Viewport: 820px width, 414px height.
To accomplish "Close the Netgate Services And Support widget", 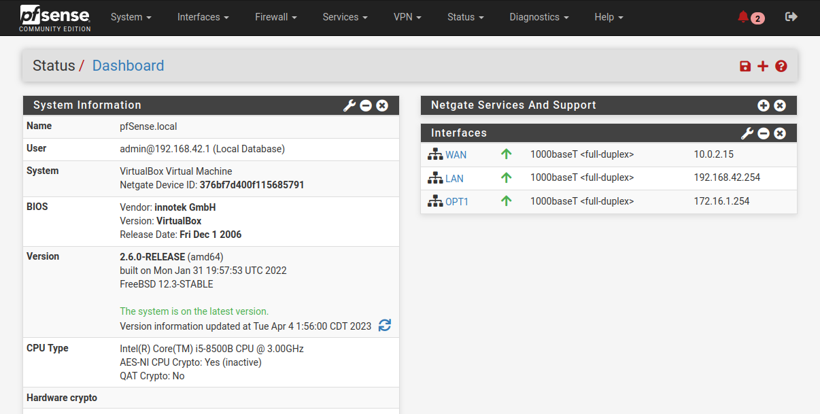I will [x=780, y=105].
